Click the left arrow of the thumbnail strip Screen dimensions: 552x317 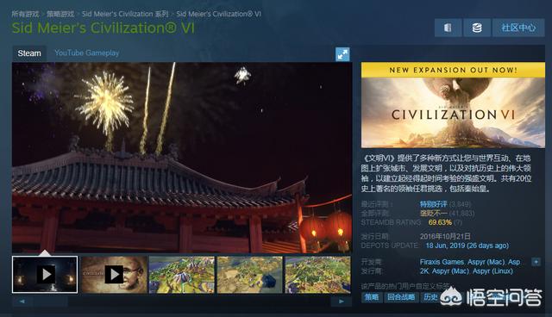[x=22, y=301]
